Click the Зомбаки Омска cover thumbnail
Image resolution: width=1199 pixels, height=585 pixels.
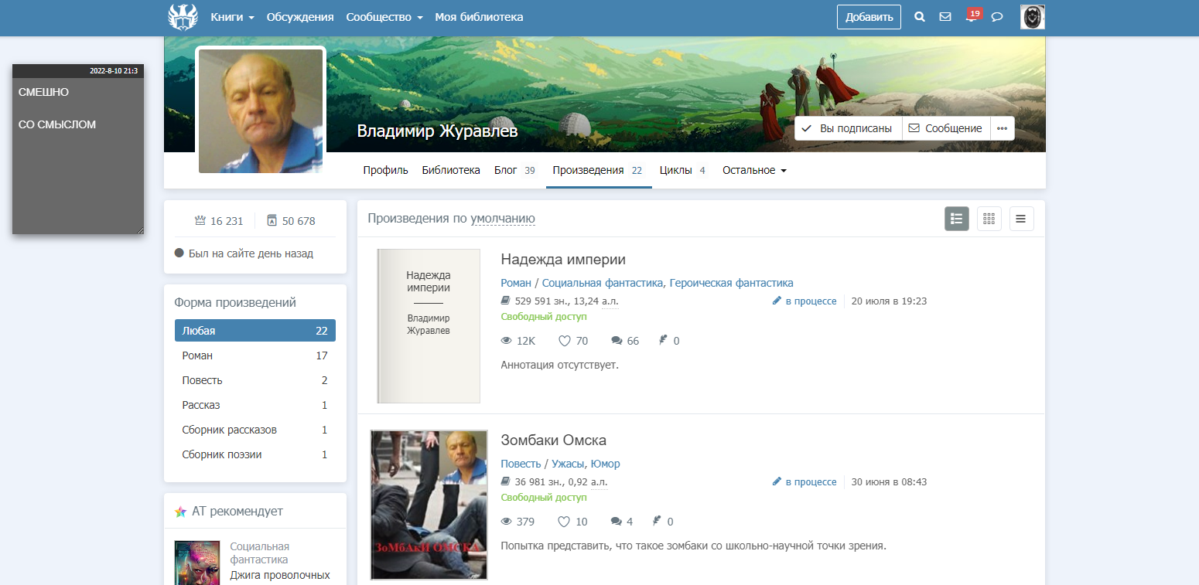click(x=429, y=505)
